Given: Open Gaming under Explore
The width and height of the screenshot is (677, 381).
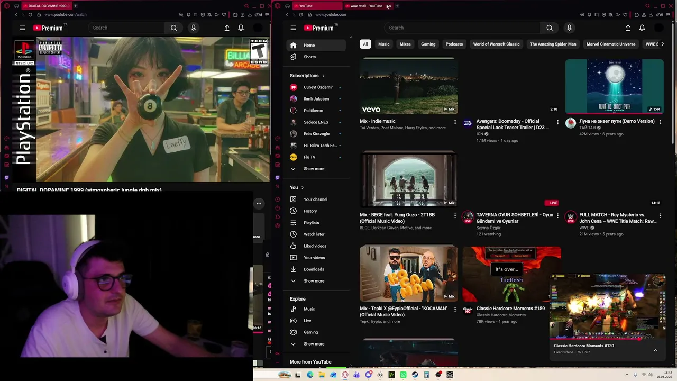Looking at the screenshot, I should tap(316, 332).
